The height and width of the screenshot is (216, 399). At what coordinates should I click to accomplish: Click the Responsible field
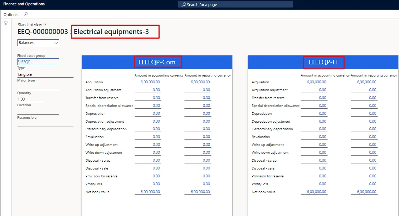45,124
